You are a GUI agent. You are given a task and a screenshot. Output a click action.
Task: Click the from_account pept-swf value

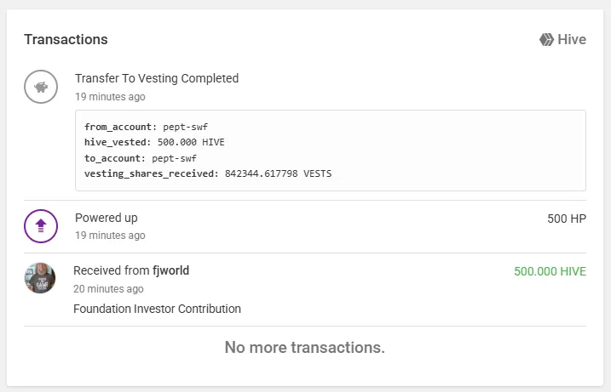point(186,127)
